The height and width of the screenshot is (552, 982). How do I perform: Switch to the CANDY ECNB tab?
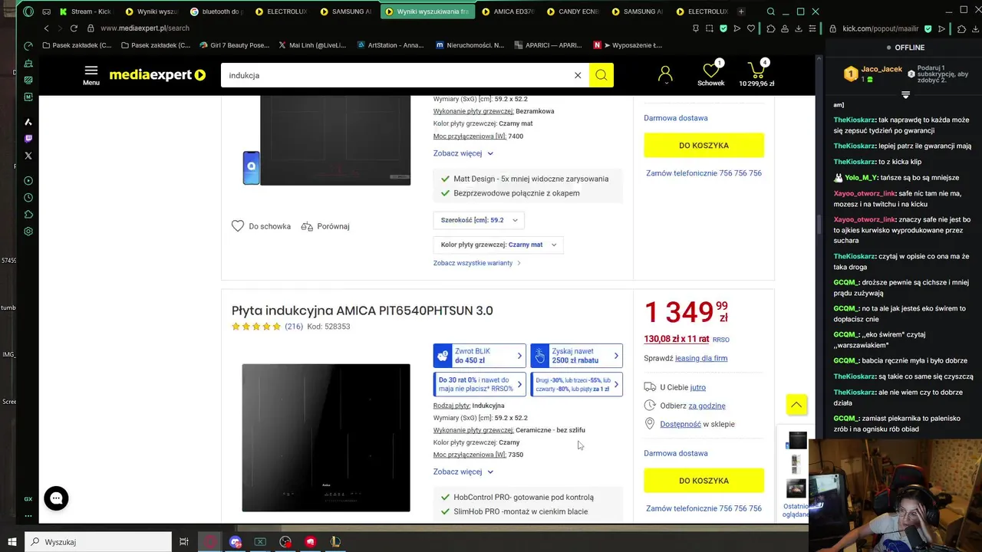(573, 11)
